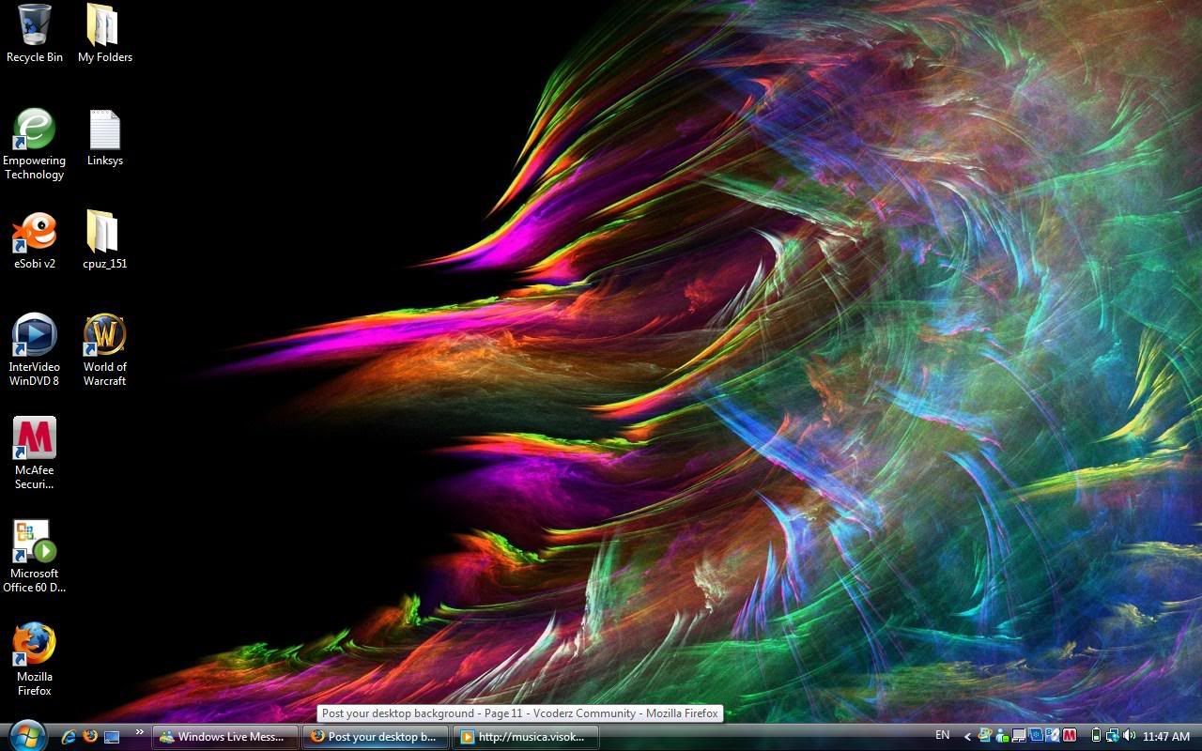The height and width of the screenshot is (751, 1202).
Task: Open the EN language bar selector
Action: pyautogui.click(x=942, y=736)
